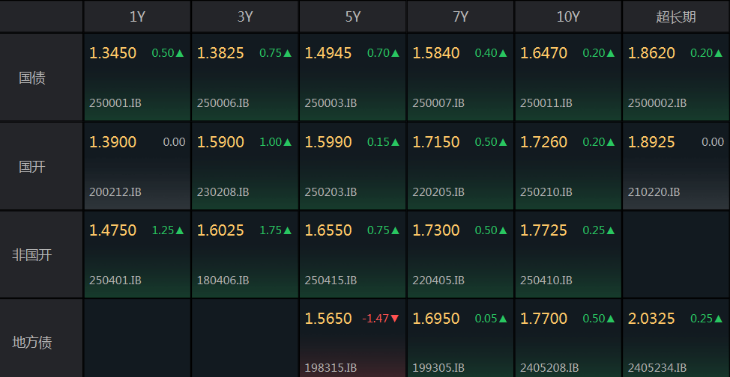Viewport: 730px width, 377px height.
Task: Select the 1Y column header
Action: (137, 16)
